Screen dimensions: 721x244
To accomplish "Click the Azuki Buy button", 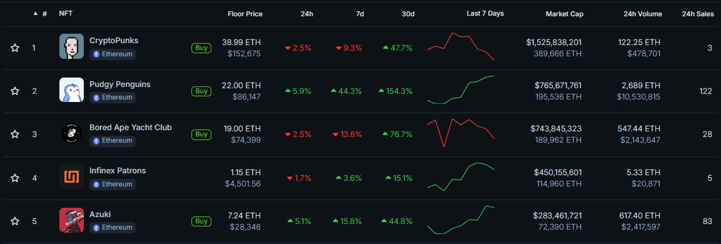I will pos(201,221).
